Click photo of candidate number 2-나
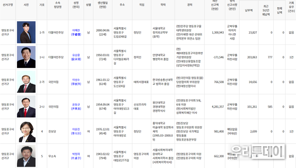Image resolution: width=296 pixels, height=168 pixels. pyautogui.click(x=26, y=107)
